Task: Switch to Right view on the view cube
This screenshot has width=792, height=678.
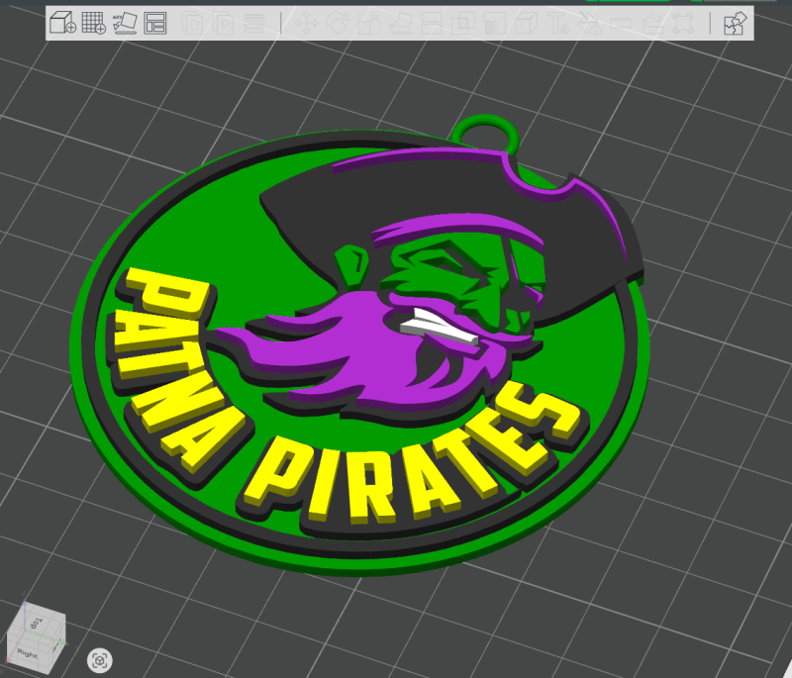Action: pos(28,653)
